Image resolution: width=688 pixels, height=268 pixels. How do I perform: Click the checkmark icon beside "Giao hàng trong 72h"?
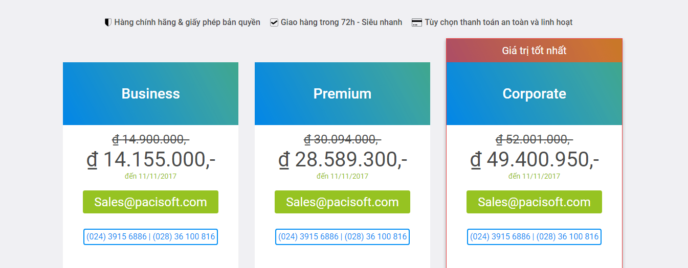pos(274,22)
